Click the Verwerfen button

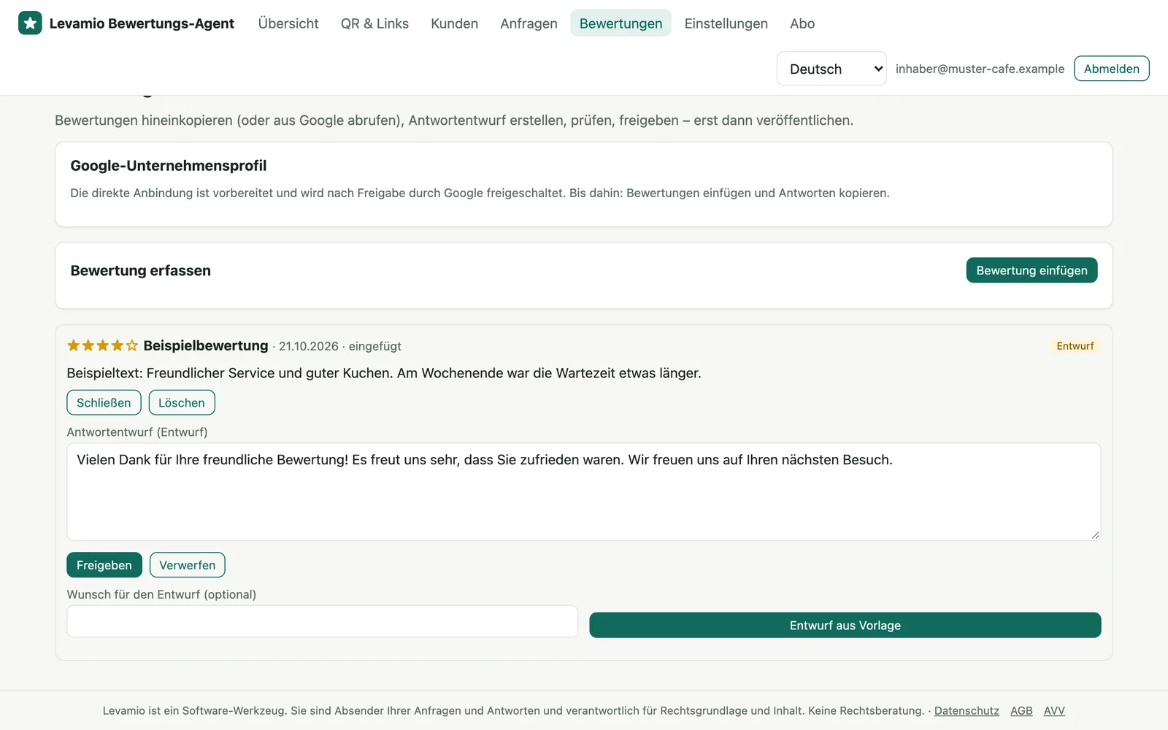tap(188, 565)
